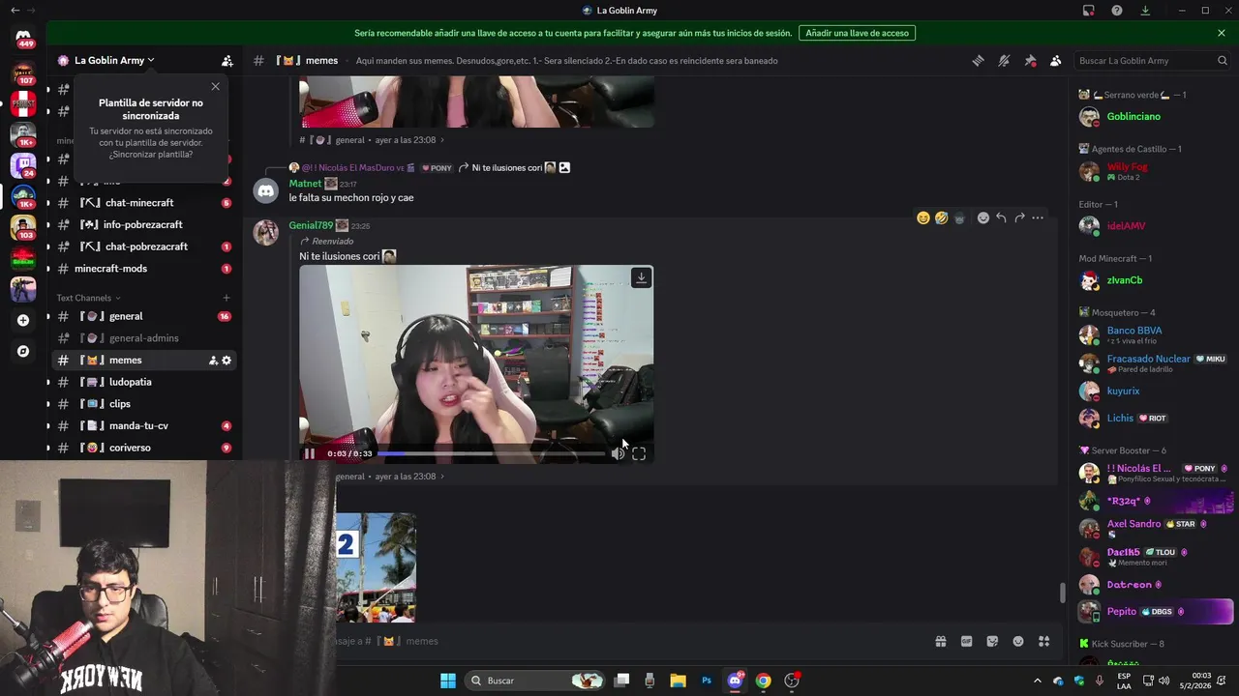
Task: Open more options for Genial789's message
Action: tap(1038, 217)
